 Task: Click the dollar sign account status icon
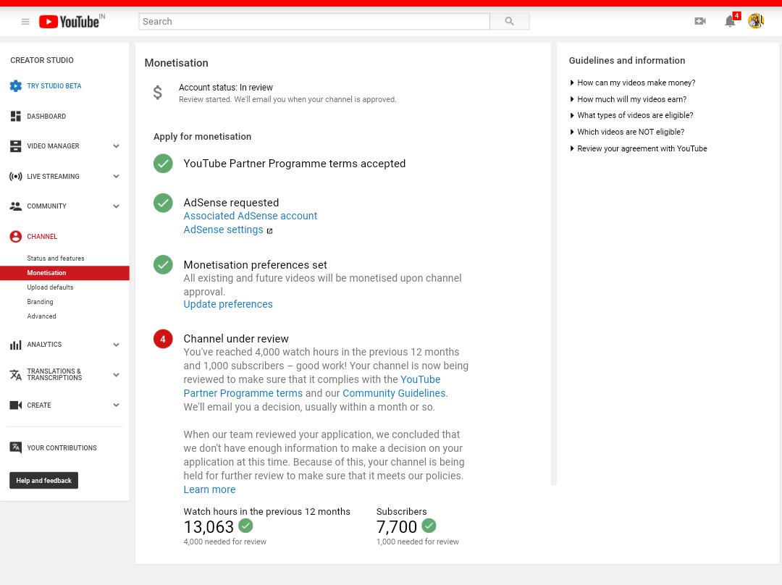pos(158,92)
